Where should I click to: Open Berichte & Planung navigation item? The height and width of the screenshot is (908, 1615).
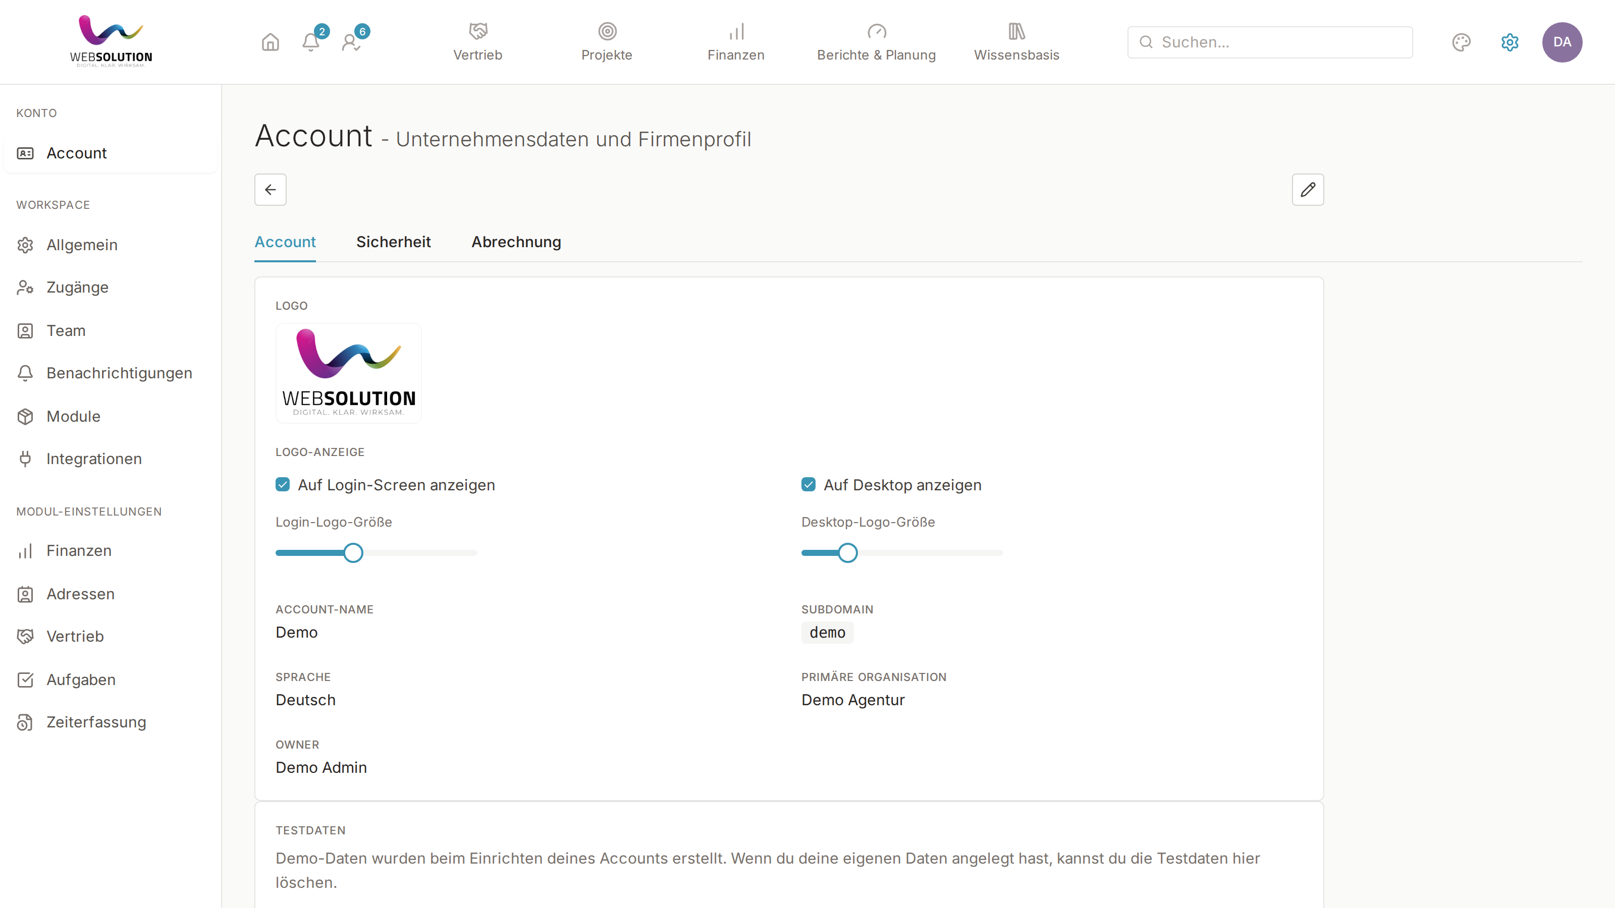[877, 42]
